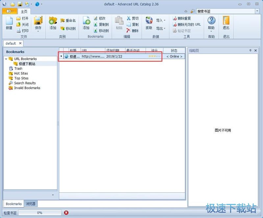Modify bookmark with 修改
Screen dimensions: 263x218
point(100,18)
